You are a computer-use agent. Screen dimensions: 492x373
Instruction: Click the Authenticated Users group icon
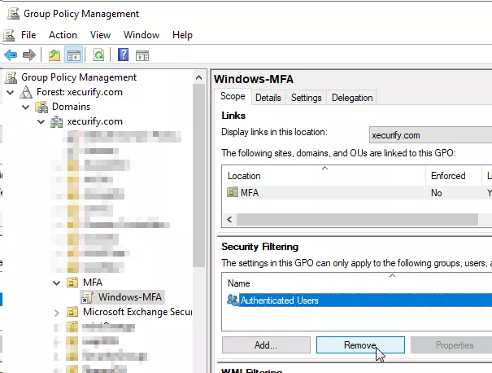coord(233,300)
